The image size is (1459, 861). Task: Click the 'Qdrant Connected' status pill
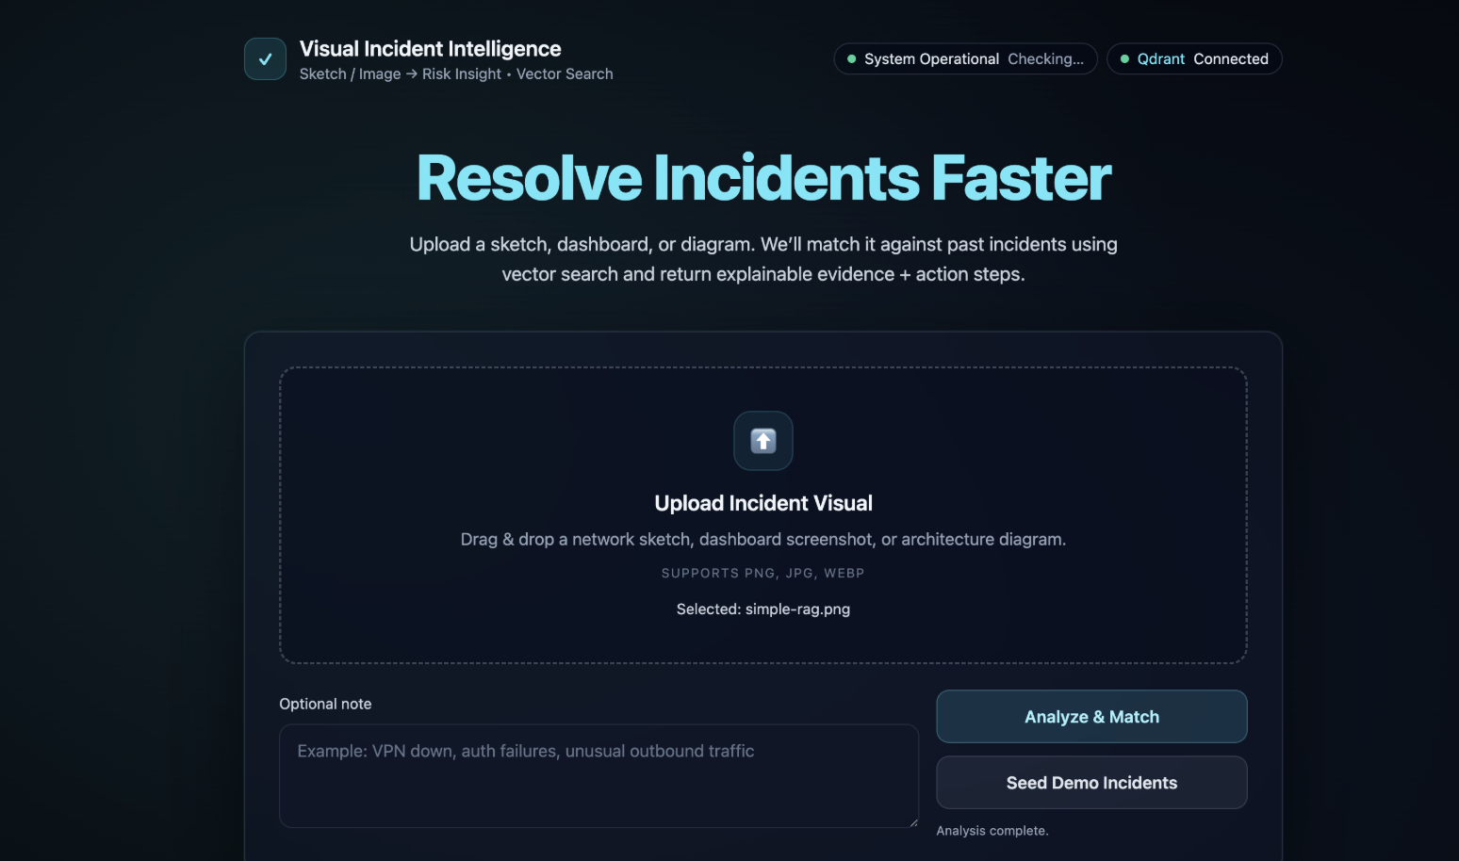tap(1194, 58)
